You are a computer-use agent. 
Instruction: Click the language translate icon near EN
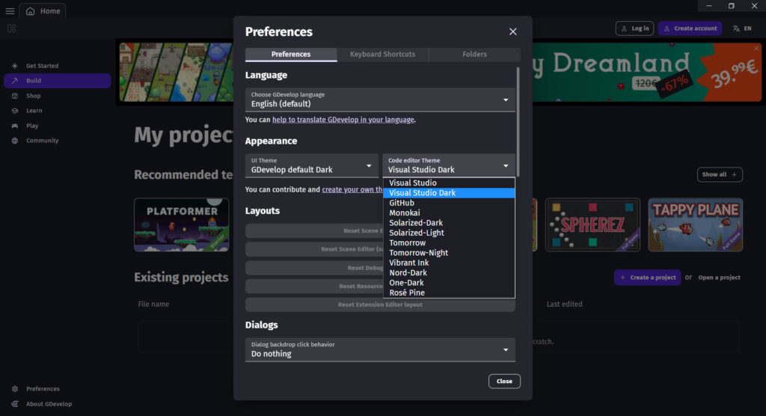coord(736,28)
